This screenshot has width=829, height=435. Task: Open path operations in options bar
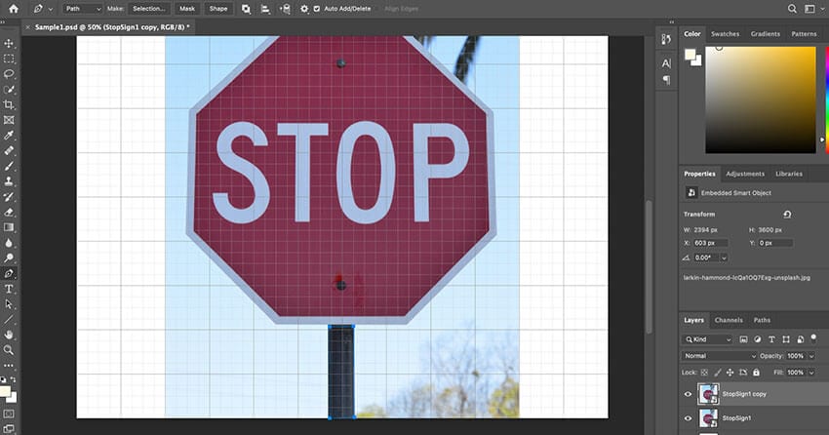tap(246, 9)
